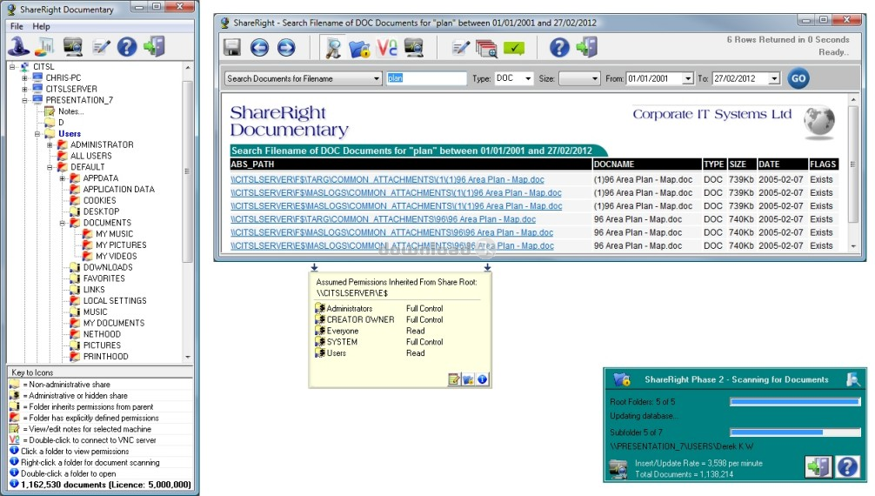Image resolution: width=875 pixels, height=496 pixels.
Task: Open the pie chart reports icon
Action: [44, 46]
